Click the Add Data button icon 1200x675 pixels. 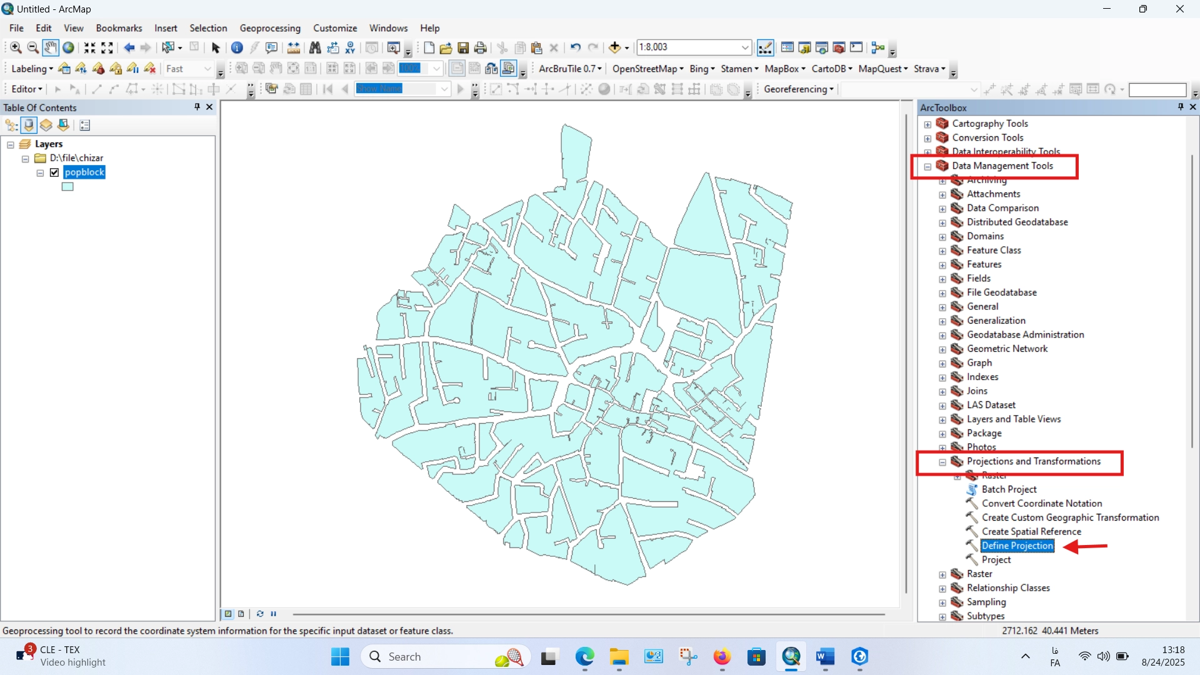click(x=614, y=47)
